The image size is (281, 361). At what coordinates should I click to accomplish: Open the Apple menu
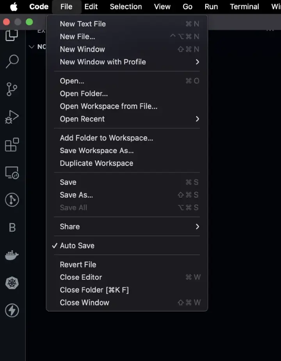[14, 7]
